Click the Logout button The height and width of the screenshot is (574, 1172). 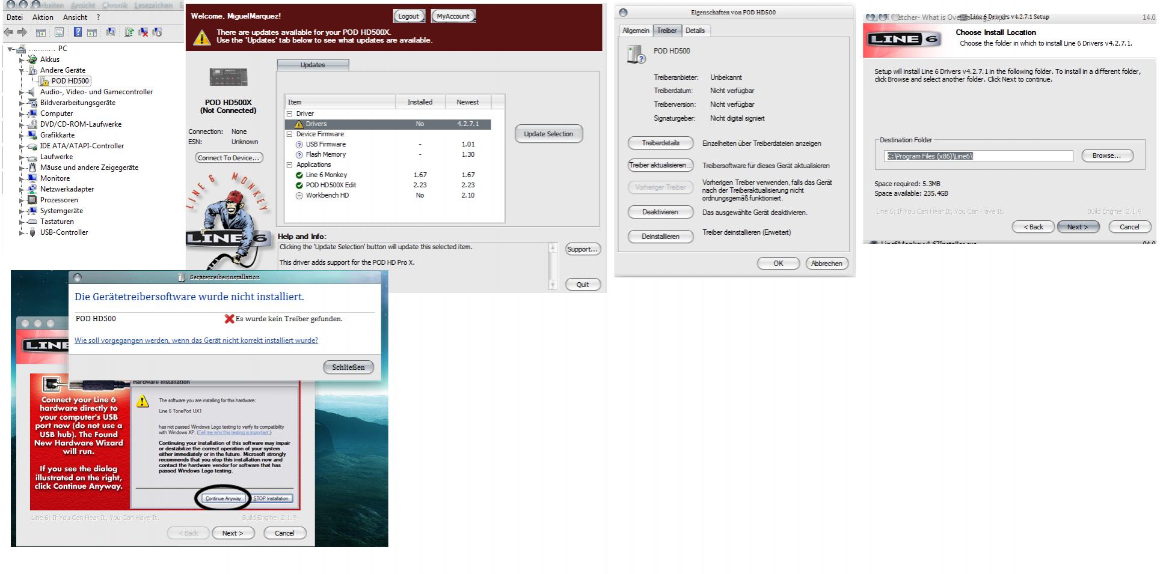pos(409,16)
